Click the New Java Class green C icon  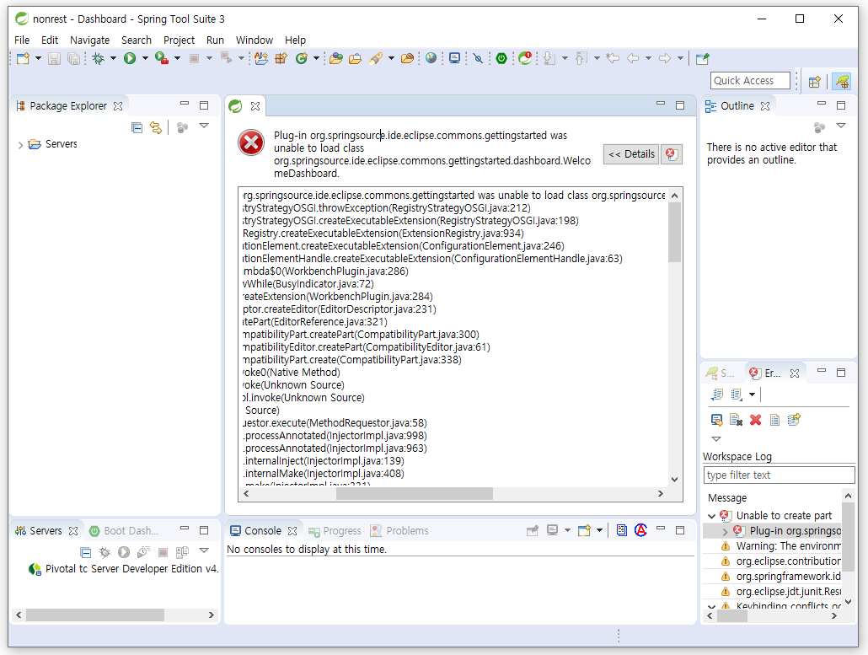point(301,58)
